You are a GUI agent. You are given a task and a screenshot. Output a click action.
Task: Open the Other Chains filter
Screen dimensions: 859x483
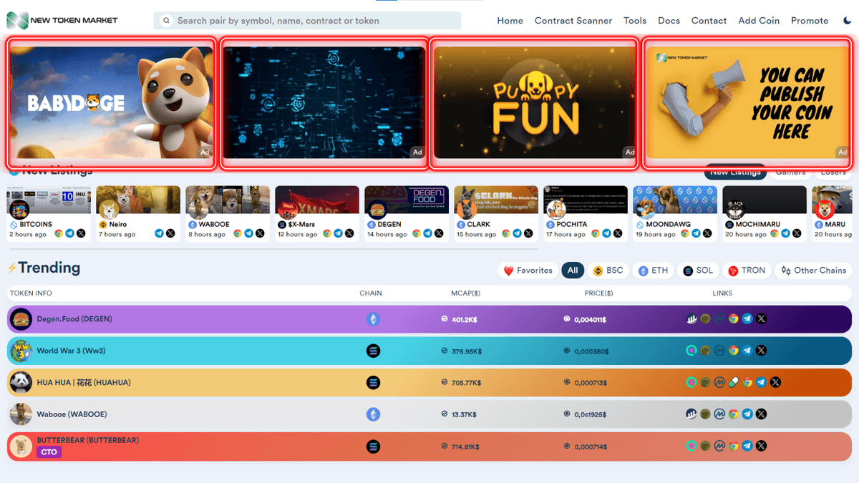point(814,270)
